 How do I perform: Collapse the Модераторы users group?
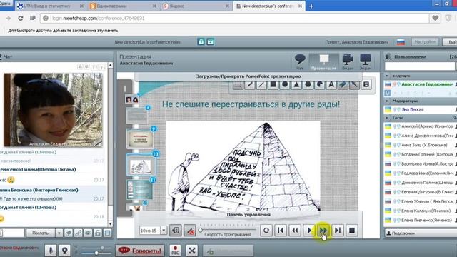click(x=387, y=101)
